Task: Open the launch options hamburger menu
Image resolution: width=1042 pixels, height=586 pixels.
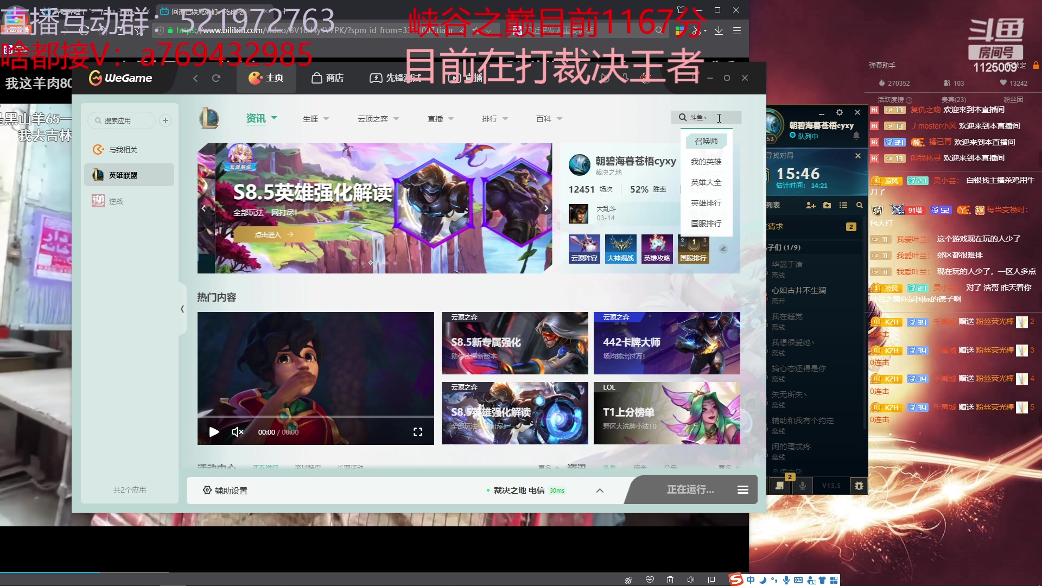Action: point(742,490)
